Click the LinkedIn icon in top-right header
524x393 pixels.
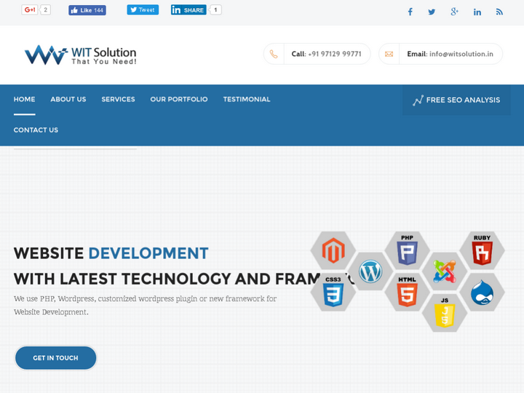point(477,12)
